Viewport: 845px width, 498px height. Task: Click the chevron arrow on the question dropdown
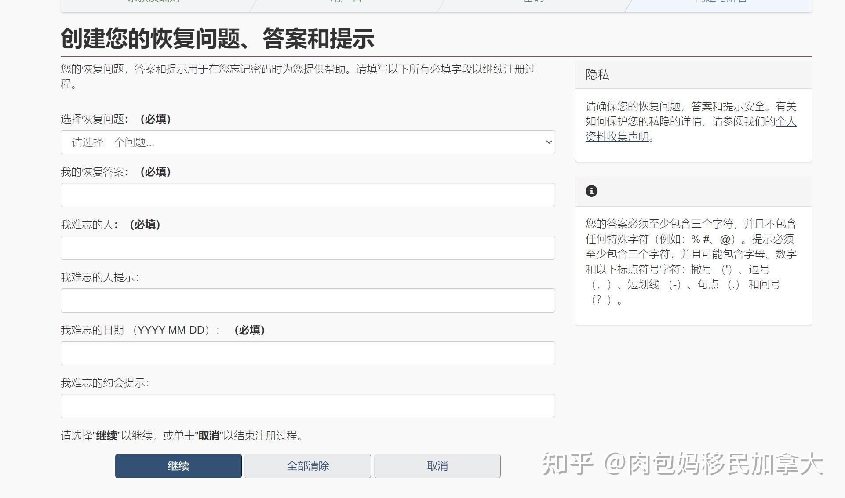[x=548, y=142]
